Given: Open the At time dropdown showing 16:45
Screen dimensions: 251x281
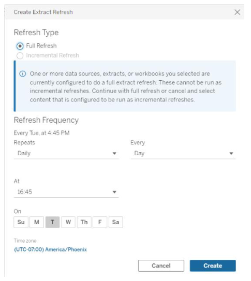Looking at the screenshot, I should (66, 192).
